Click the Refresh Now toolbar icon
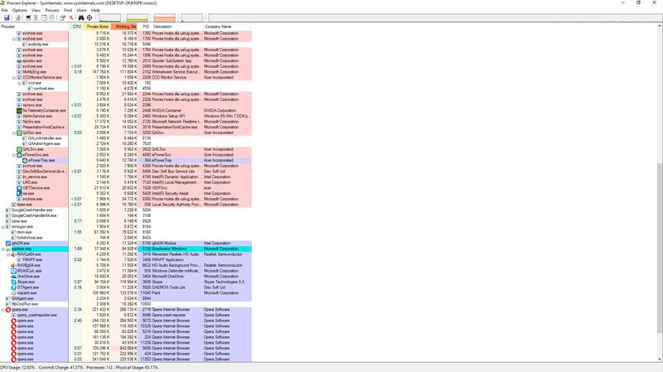The height and width of the screenshot is (372, 663). pyautogui.click(x=17, y=17)
